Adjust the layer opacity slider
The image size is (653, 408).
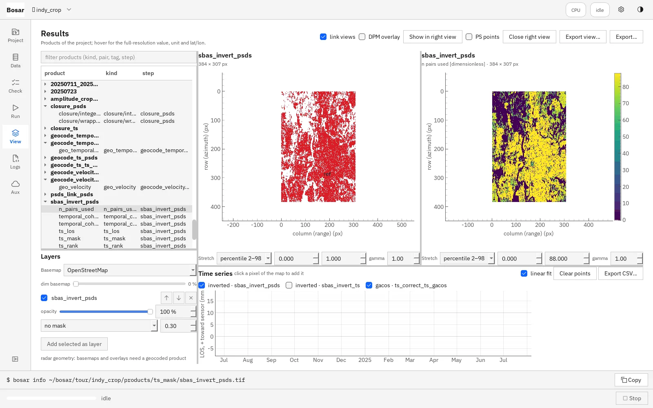tap(106, 311)
